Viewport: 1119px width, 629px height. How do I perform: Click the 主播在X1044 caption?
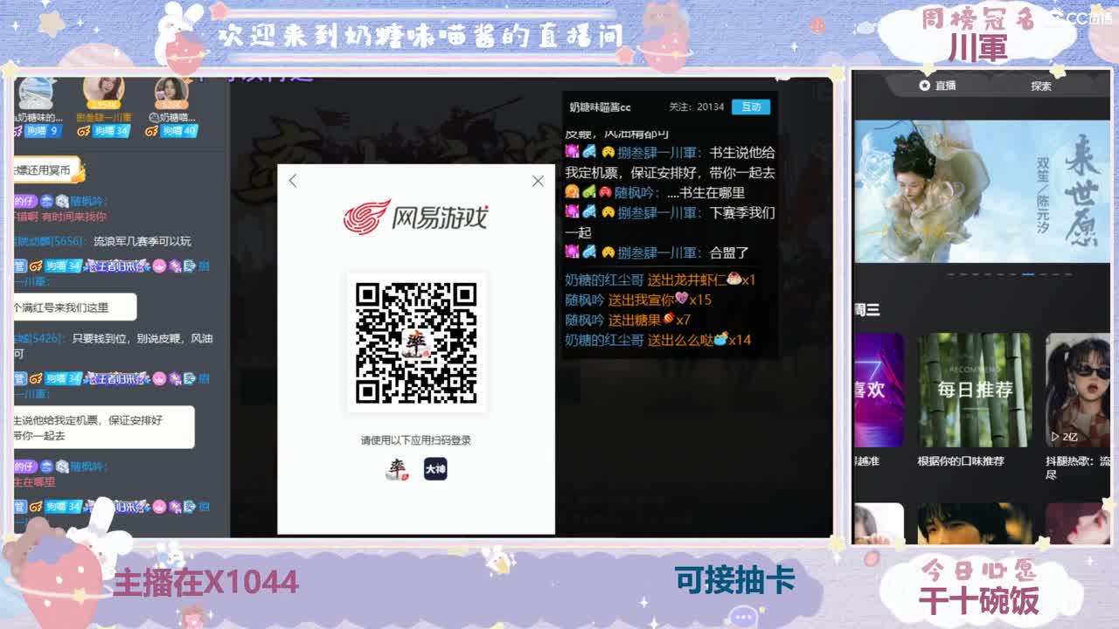pos(206,583)
